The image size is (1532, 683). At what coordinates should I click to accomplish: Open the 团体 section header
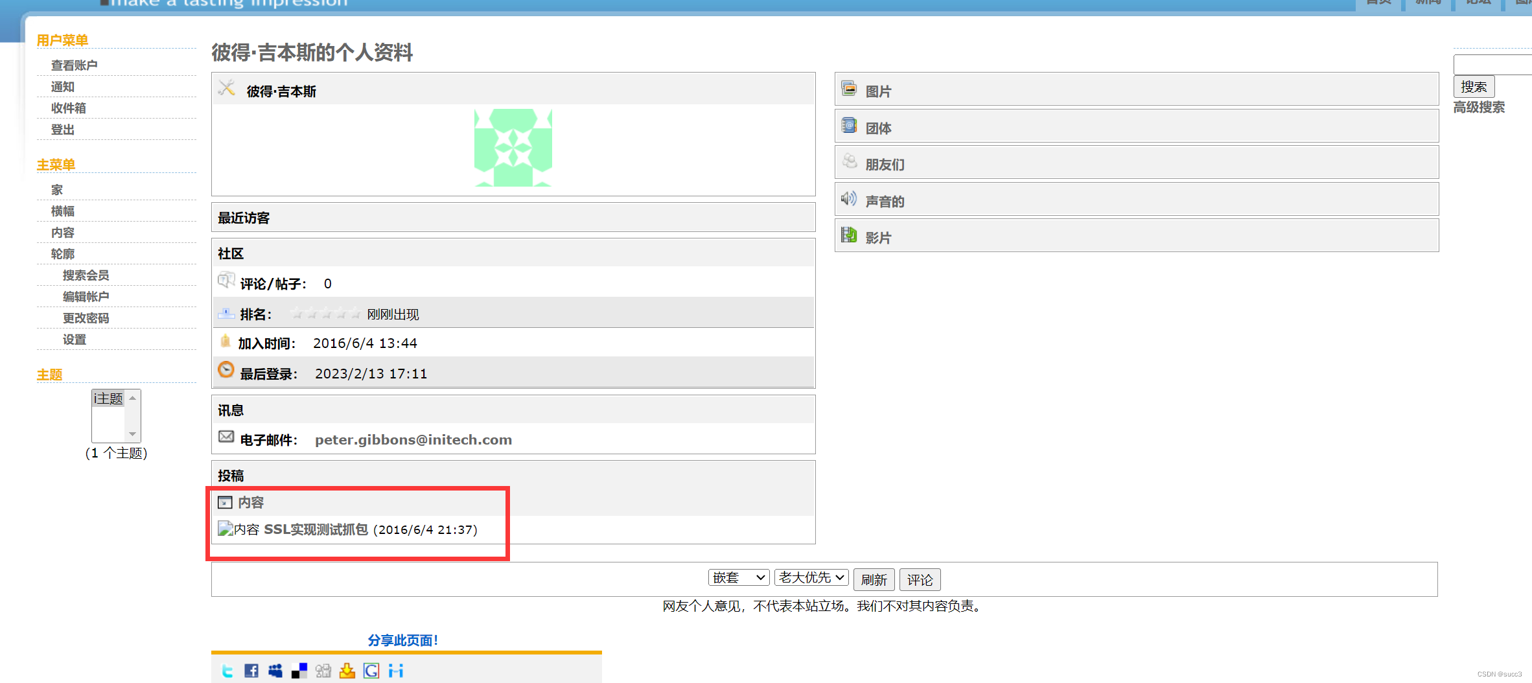(1137, 126)
